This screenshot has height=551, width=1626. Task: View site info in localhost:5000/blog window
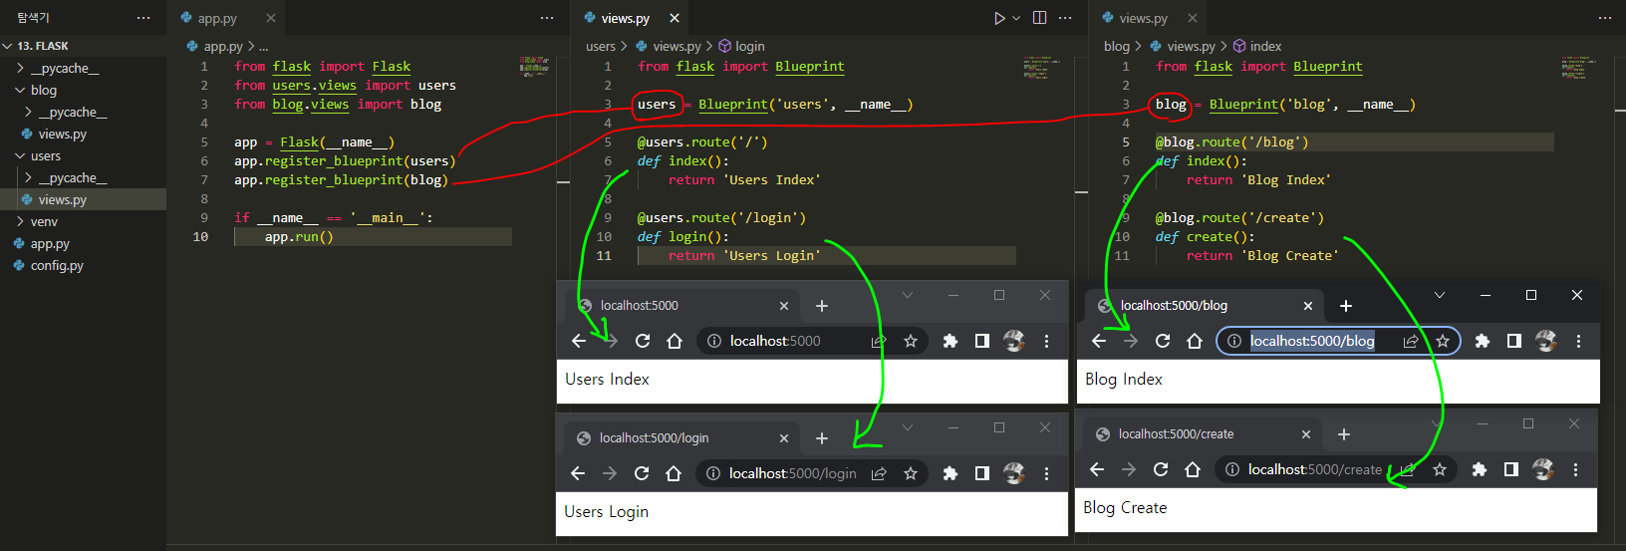click(1234, 341)
